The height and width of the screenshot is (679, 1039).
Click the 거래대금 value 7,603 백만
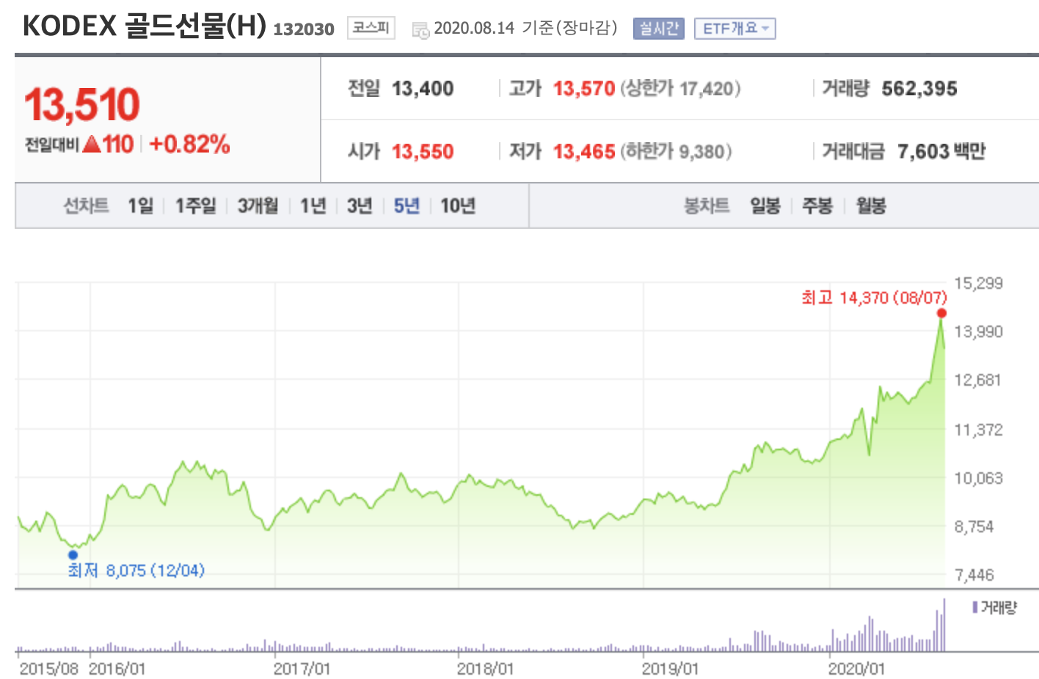tap(941, 151)
